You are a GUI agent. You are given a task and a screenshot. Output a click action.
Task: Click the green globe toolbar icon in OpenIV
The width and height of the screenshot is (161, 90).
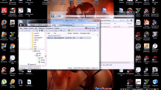39,30
